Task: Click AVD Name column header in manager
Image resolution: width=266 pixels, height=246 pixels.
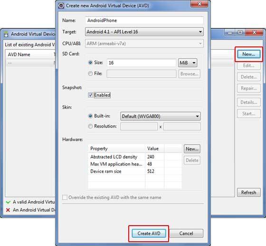Action: tap(29, 55)
